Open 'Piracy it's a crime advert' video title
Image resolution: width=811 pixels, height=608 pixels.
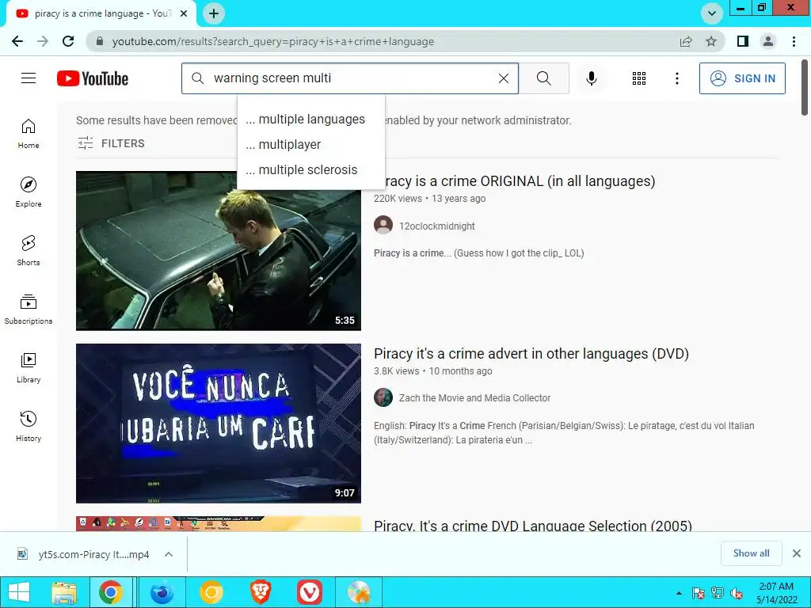click(531, 354)
